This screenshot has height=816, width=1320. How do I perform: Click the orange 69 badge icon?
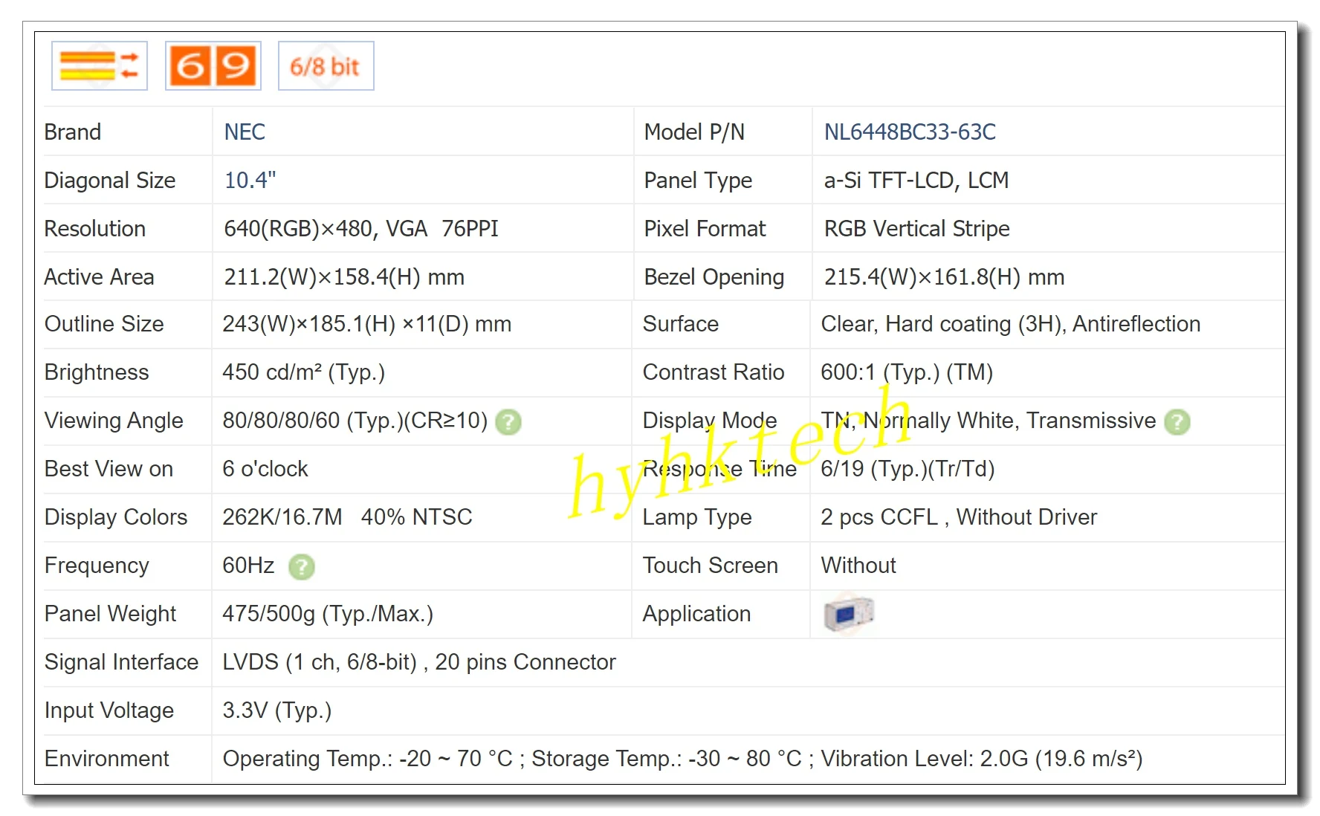click(x=213, y=66)
